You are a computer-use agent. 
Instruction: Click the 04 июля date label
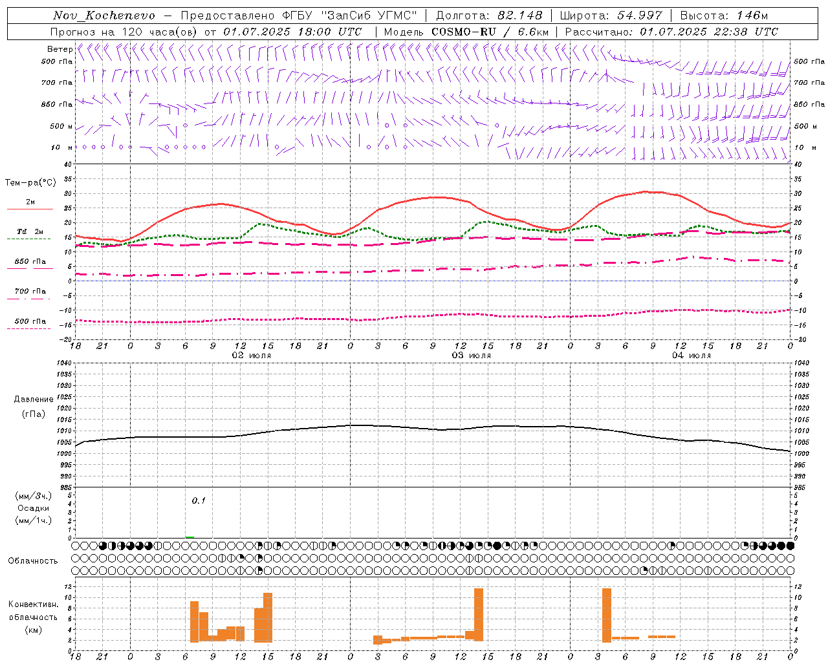click(x=691, y=356)
